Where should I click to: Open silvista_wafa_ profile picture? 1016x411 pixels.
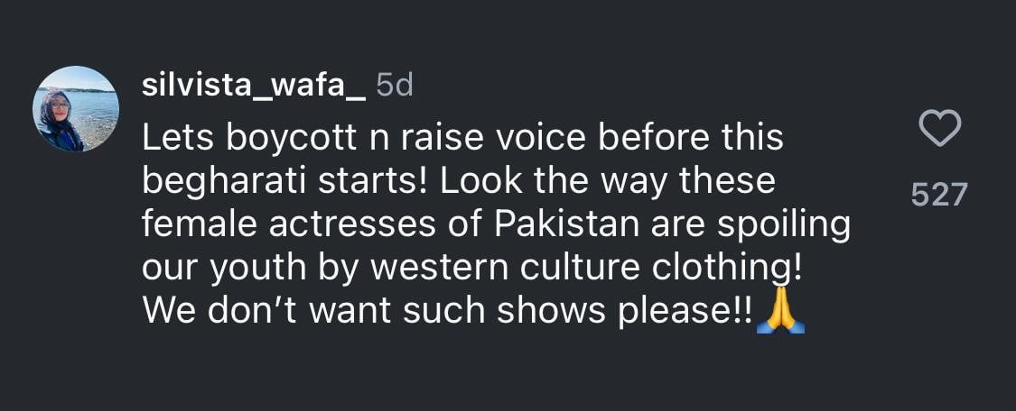click(x=76, y=109)
